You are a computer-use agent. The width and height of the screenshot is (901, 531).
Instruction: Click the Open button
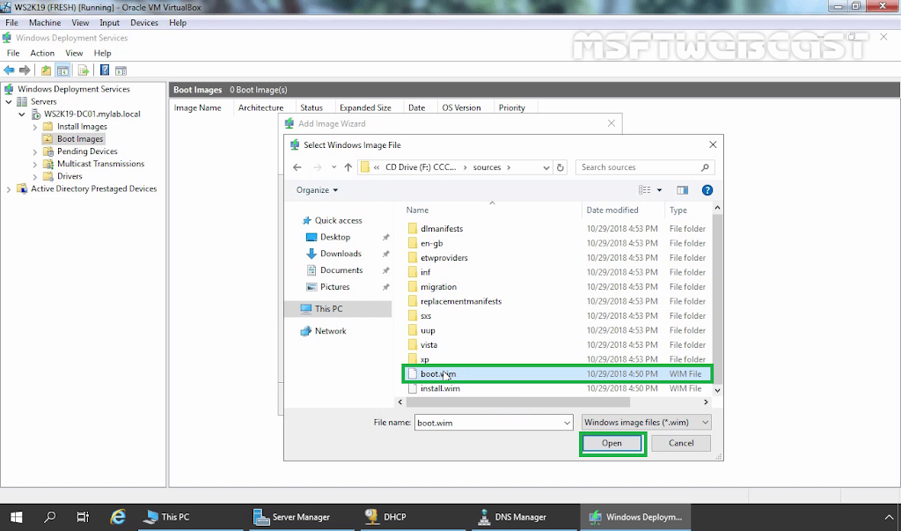(x=612, y=443)
